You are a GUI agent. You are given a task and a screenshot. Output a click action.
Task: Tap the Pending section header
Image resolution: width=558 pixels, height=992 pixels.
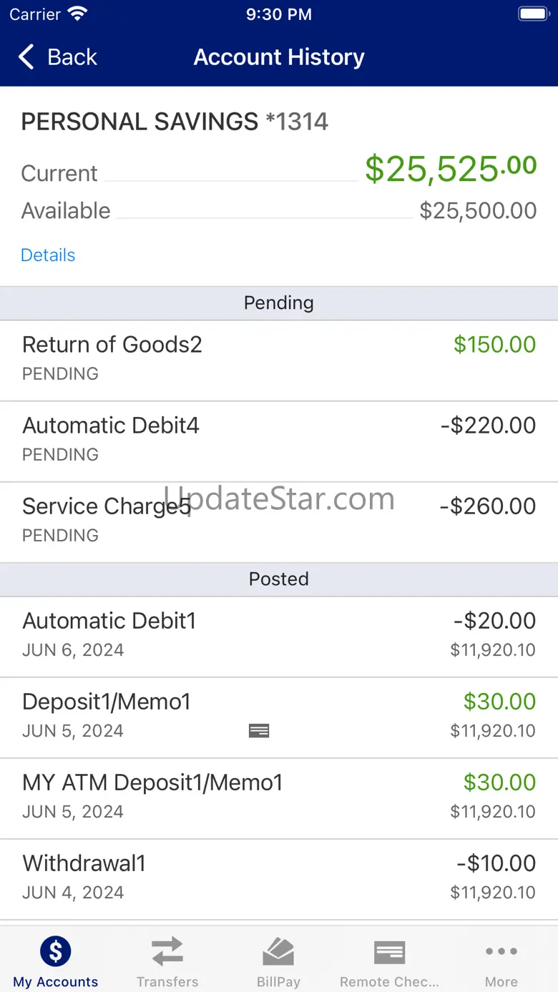(x=279, y=303)
